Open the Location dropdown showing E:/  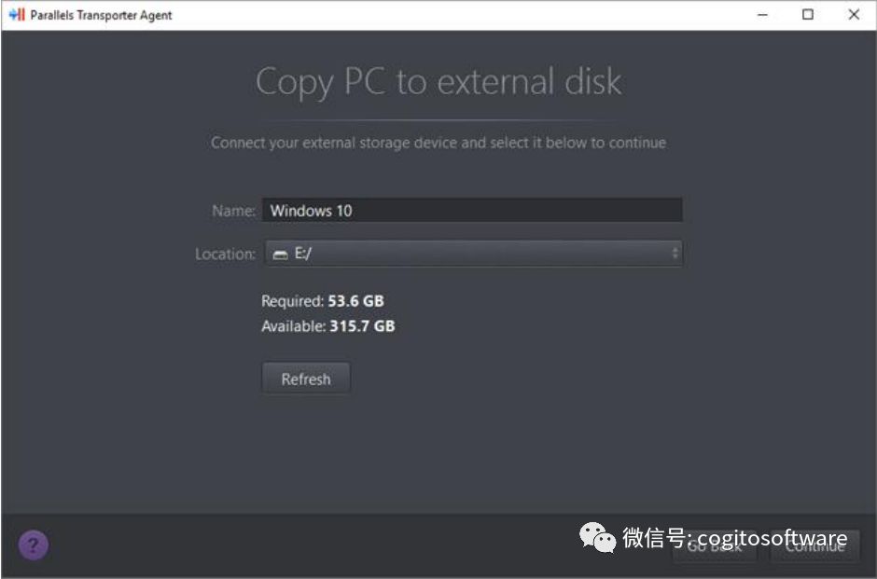pyautogui.click(x=473, y=254)
